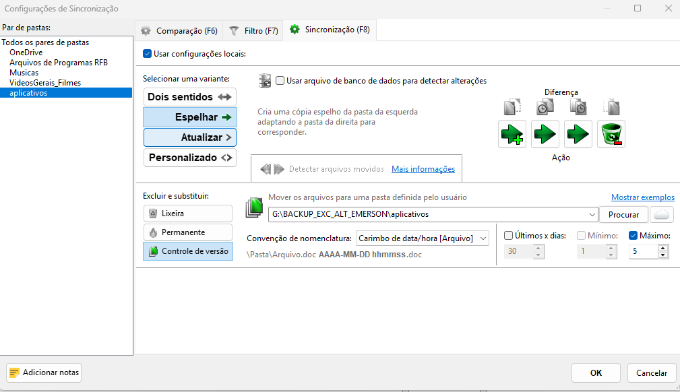680x392 pixels.
Task: Open the 'Convenção de nomenclatura' dropdown
Action: pyautogui.click(x=423, y=238)
